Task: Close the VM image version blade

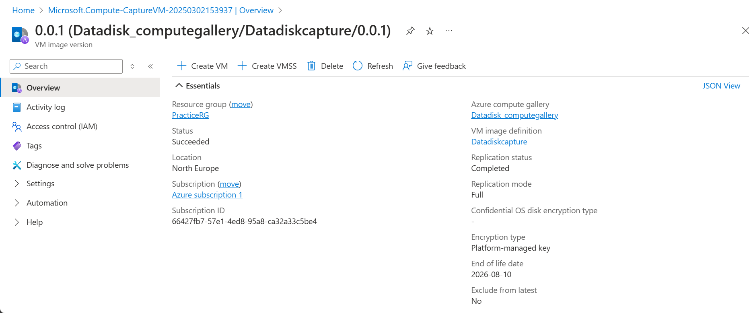Action: tap(745, 31)
